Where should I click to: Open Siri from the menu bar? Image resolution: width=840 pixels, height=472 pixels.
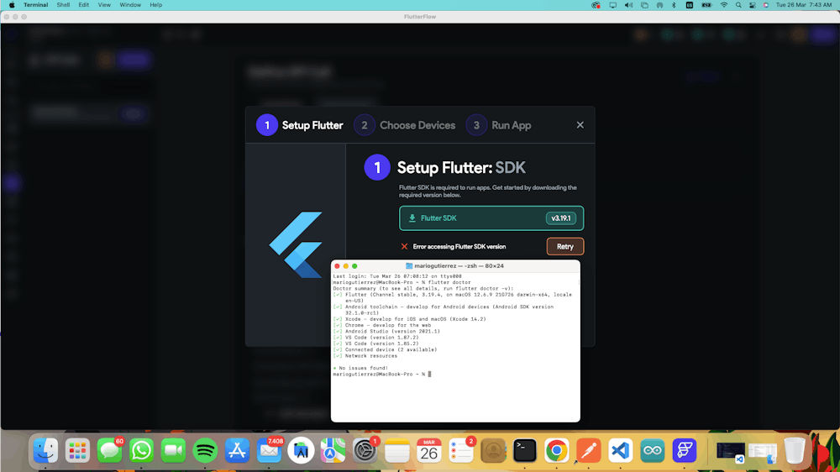[766, 5]
